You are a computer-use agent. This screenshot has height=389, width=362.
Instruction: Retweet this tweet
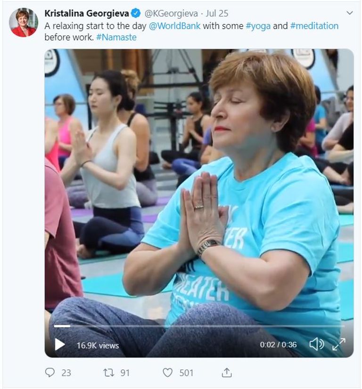pyautogui.click(x=109, y=373)
